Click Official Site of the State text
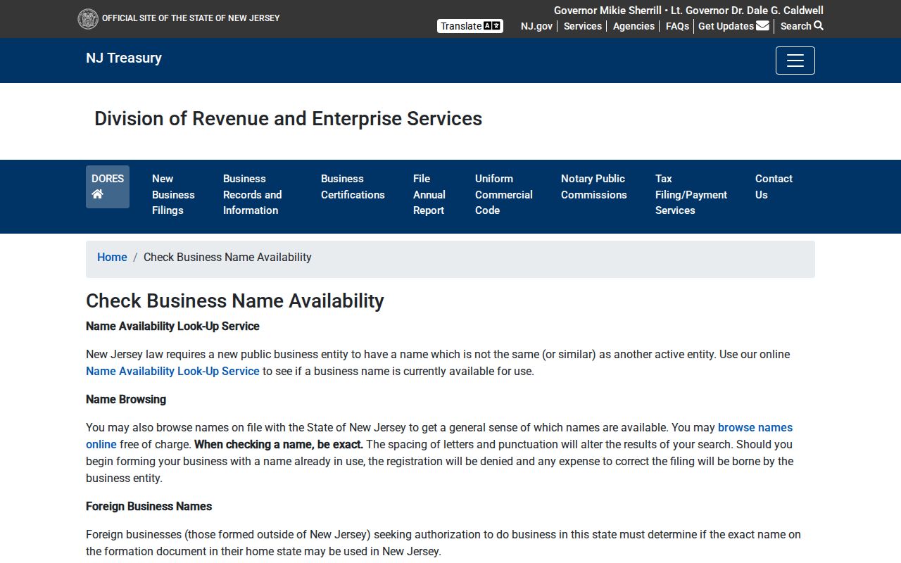Screen dimensions: 901x563 pos(191,18)
